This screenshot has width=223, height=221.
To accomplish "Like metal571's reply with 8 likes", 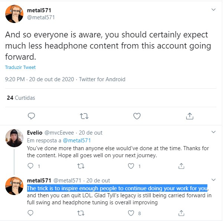I will [131, 213].
